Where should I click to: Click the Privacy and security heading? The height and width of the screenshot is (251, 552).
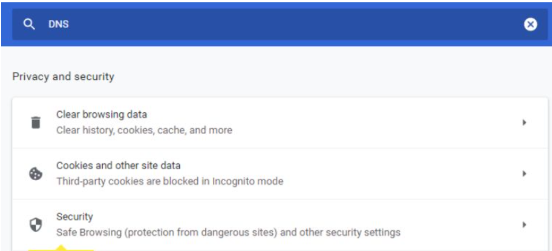63,77
